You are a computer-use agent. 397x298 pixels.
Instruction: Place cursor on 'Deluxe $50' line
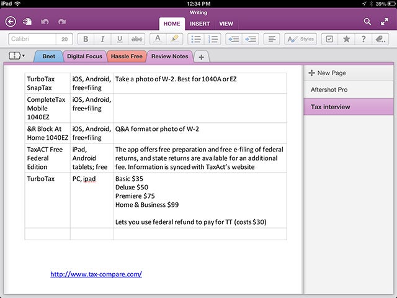click(x=132, y=187)
